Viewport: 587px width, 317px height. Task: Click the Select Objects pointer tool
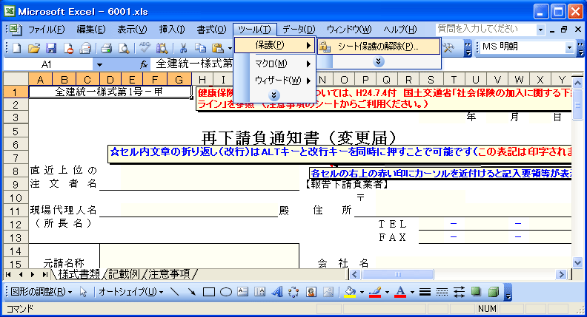point(84,291)
